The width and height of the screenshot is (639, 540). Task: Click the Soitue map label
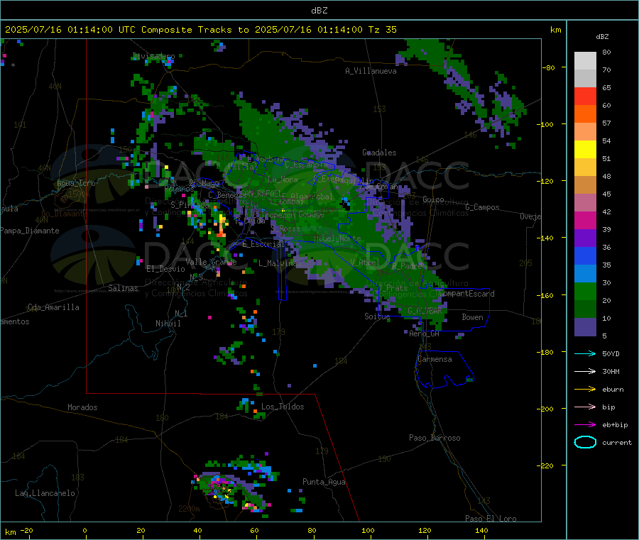377,316
